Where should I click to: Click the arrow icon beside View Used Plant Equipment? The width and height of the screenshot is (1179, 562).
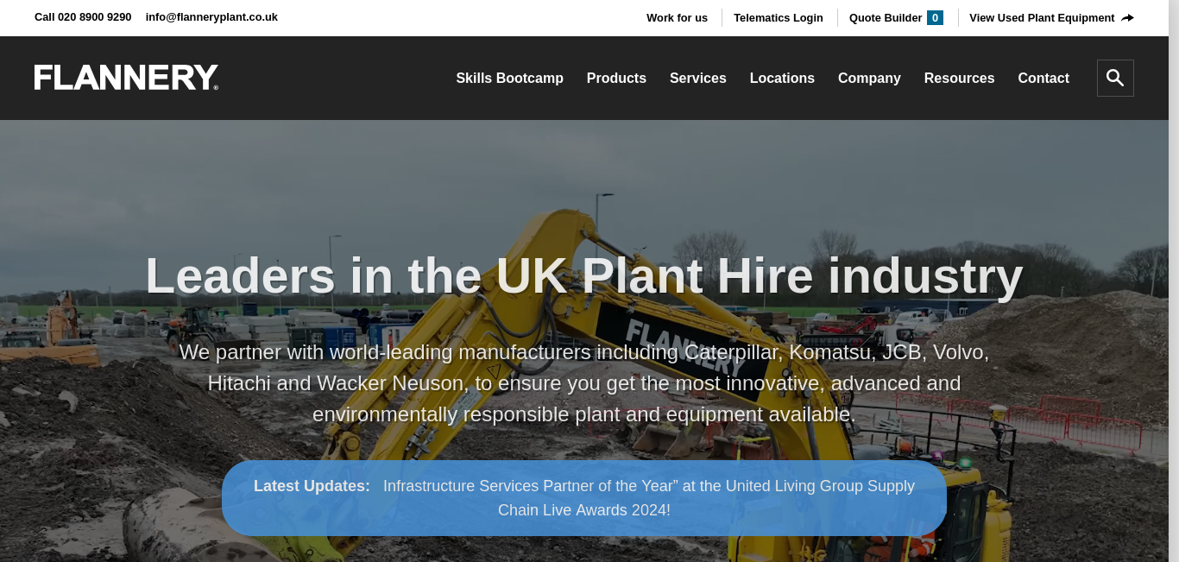coord(1127,18)
